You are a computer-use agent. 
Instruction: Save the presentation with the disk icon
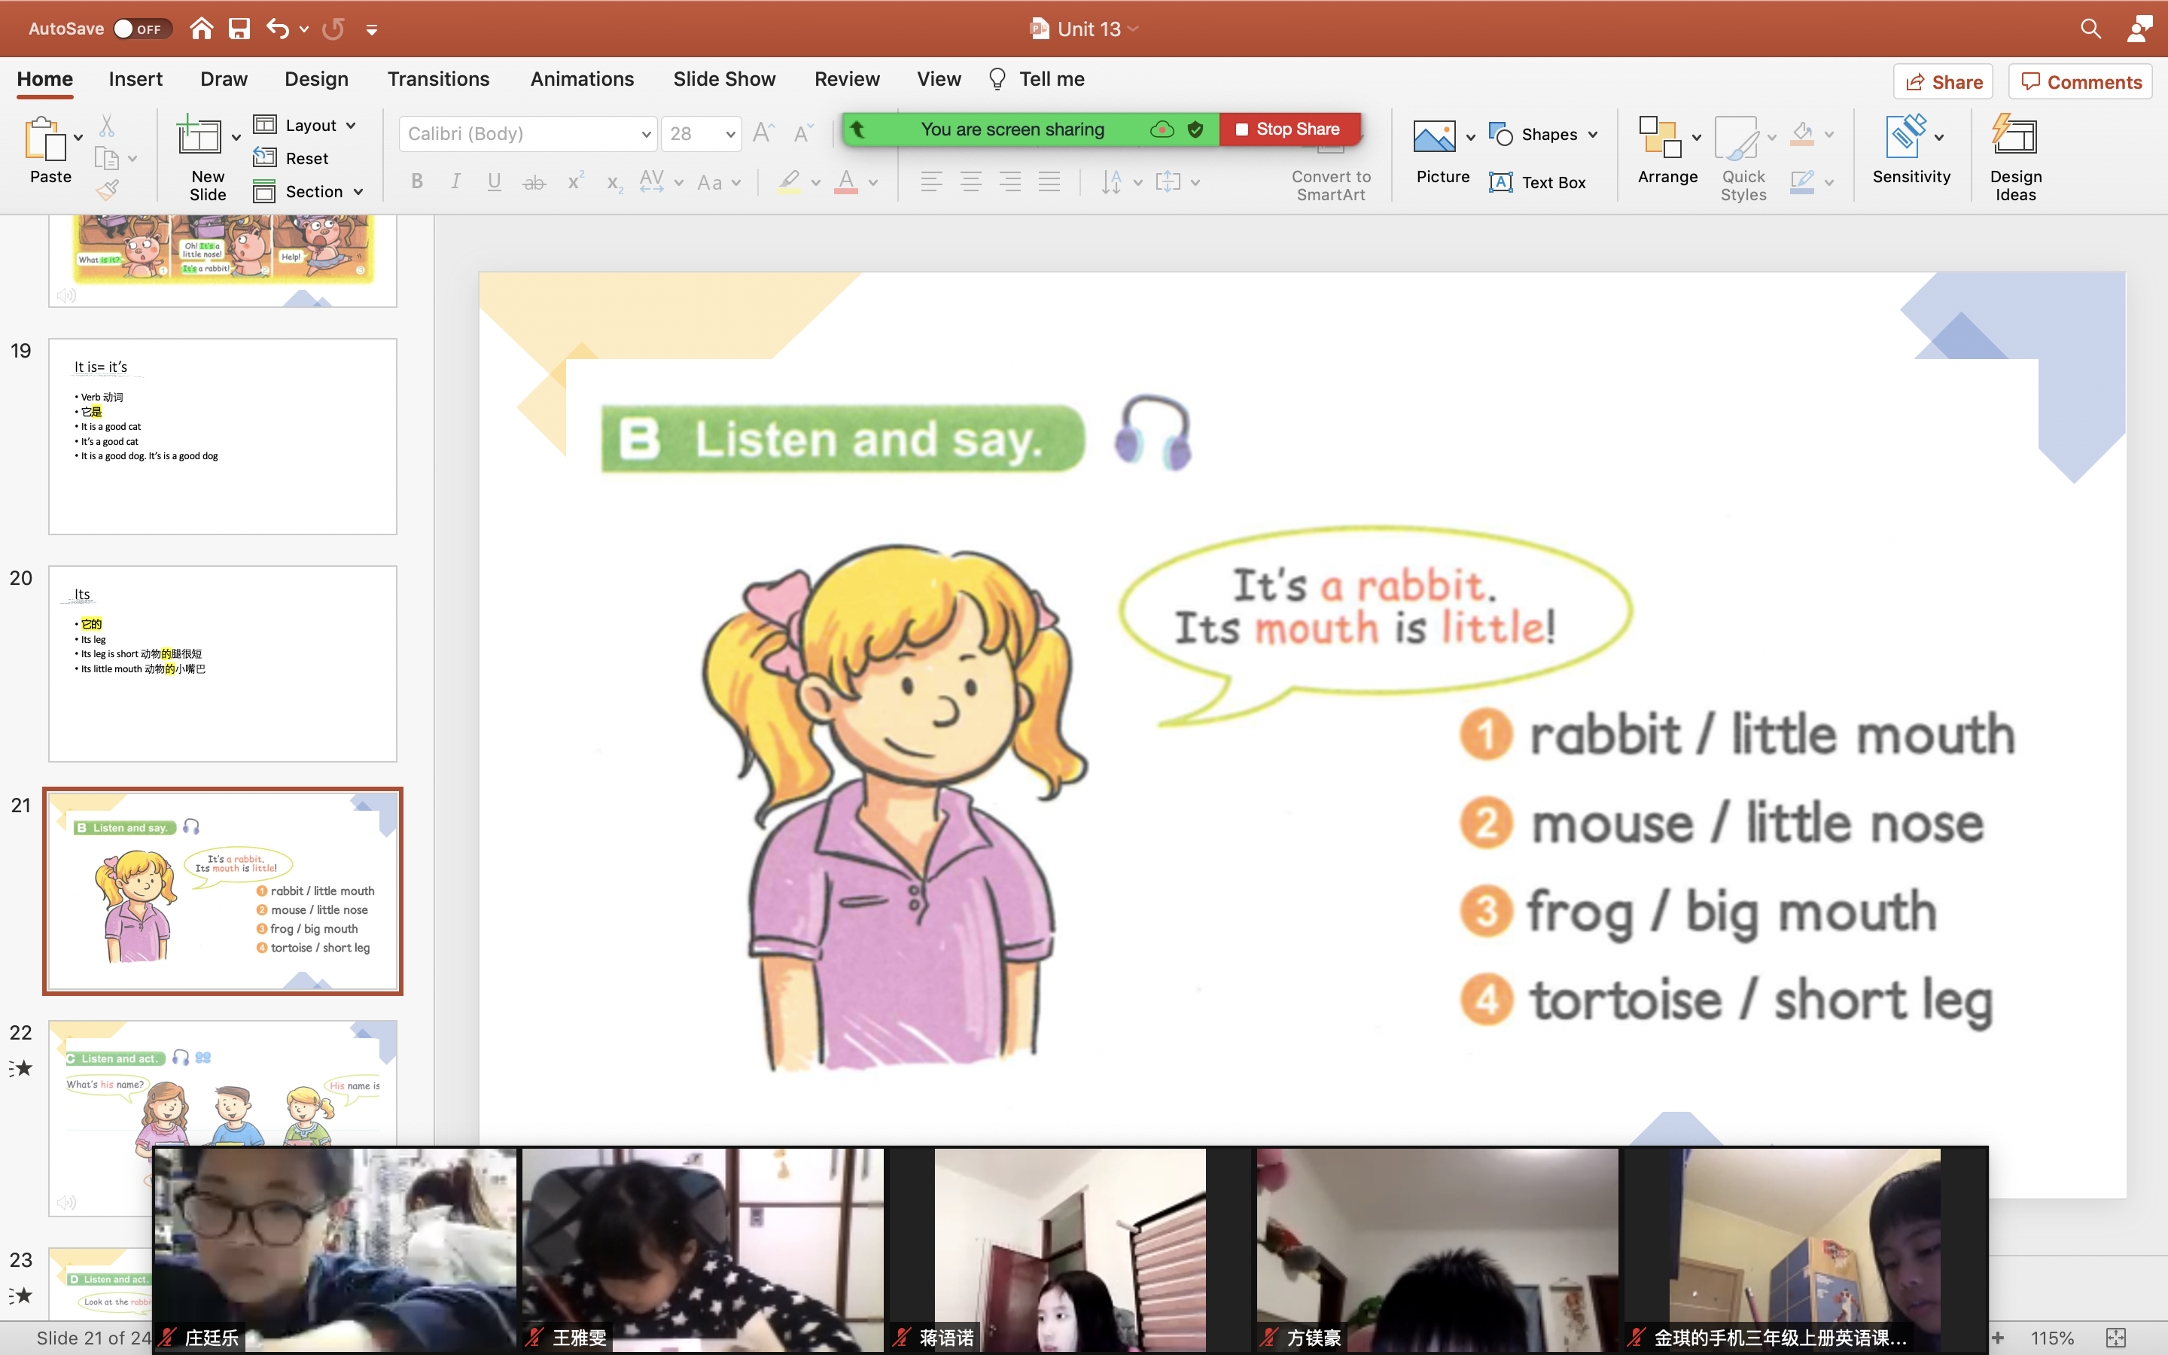click(x=239, y=29)
